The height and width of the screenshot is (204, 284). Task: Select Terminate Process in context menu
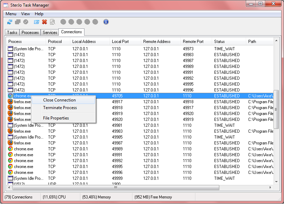[x=60, y=108]
